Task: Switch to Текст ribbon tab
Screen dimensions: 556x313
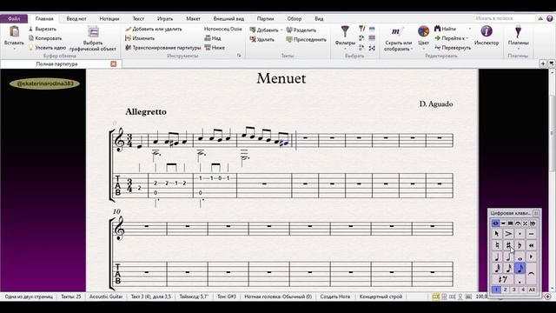Action: (138, 19)
